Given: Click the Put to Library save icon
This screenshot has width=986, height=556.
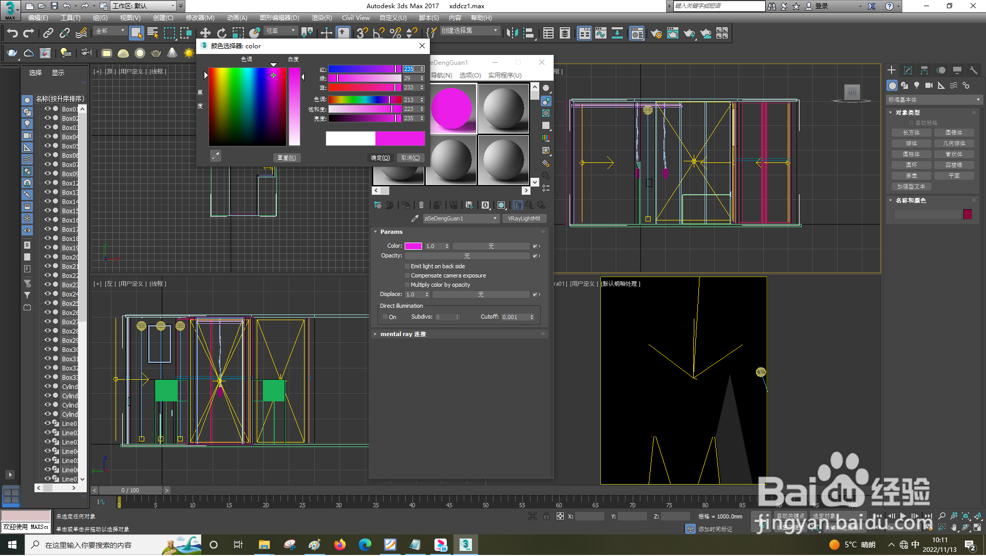Looking at the screenshot, I should pyautogui.click(x=469, y=205).
